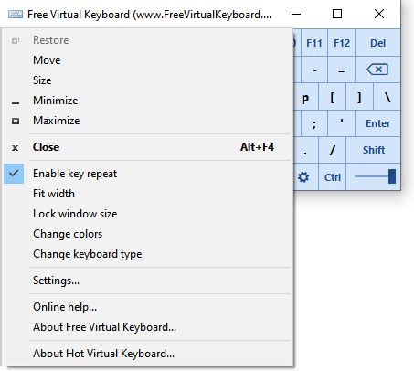Choose Size from the system menu
The image size is (414, 371).
[x=147, y=80]
